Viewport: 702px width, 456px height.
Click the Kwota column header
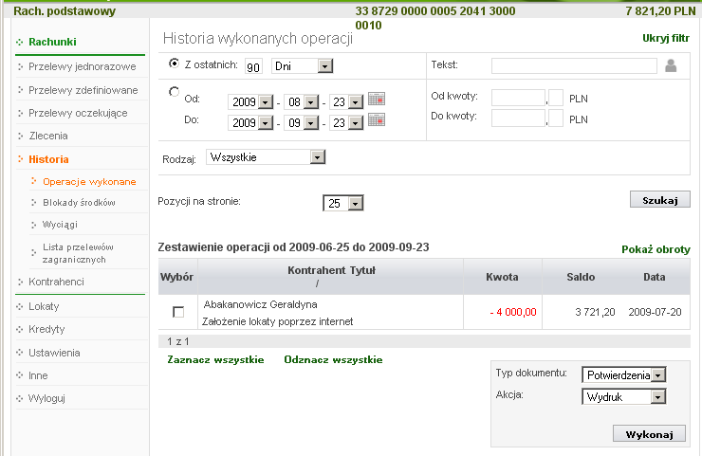(502, 277)
